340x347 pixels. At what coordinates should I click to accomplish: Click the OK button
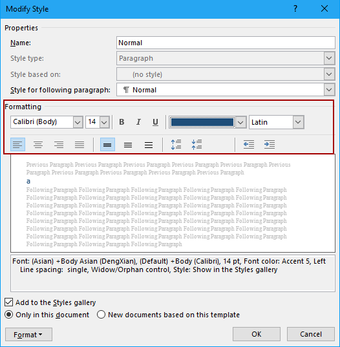pyautogui.click(x=257, y=334)
